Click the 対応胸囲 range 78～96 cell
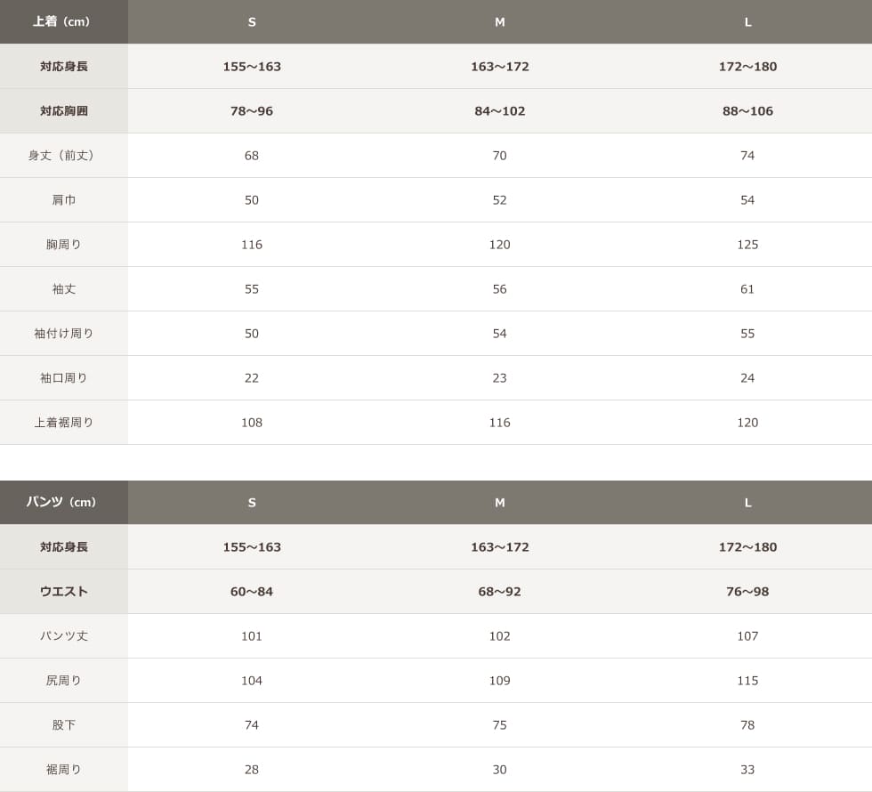Image resolution: width=872 pixels, height=792 pixels. tap(252, 111)
